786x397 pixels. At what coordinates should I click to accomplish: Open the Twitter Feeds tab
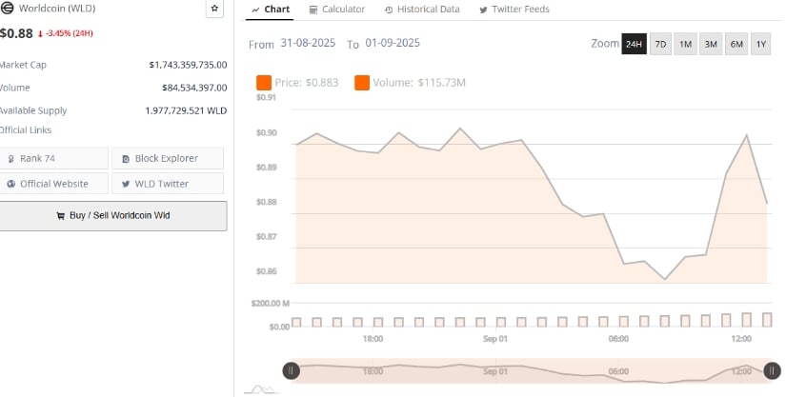[x=514, y=10]
